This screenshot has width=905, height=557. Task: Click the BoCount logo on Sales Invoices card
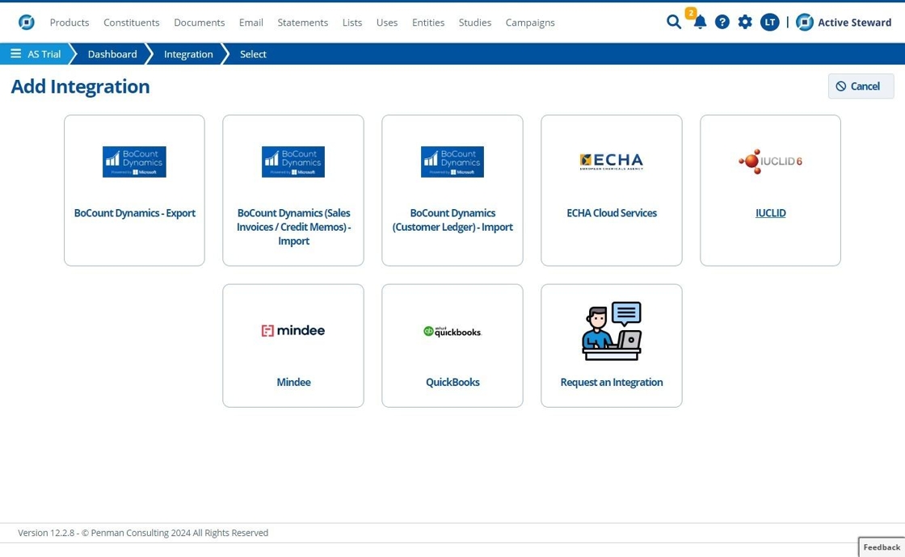pyautogui.click(x=293, y=161)
